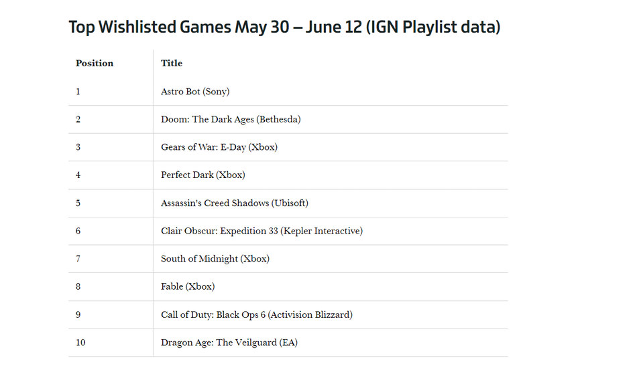Select the Astro Bot (Sony) entry
637x366 pixels.
tap(195, 92)
